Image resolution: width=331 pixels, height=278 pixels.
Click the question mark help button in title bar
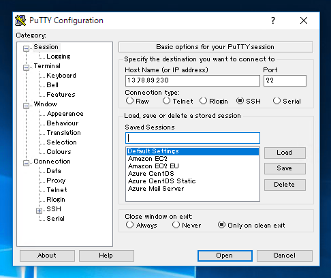point(273,20)
